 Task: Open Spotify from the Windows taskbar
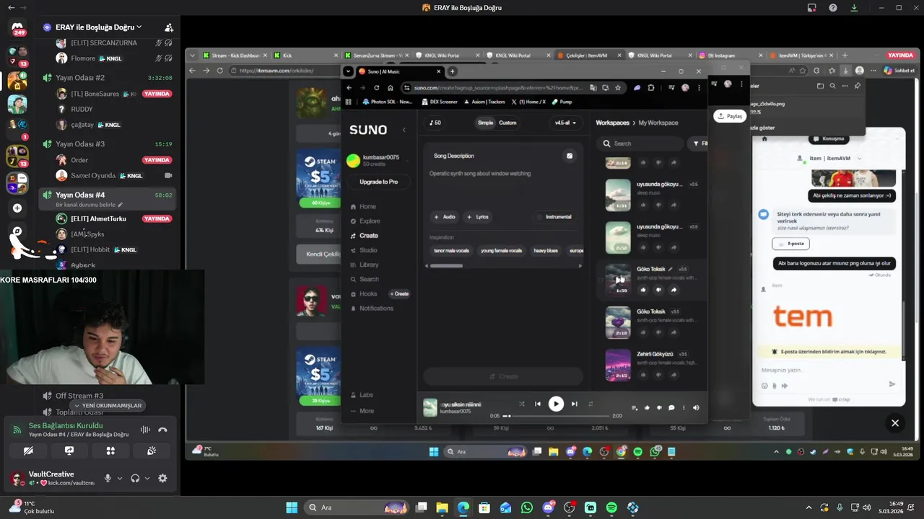611,507
